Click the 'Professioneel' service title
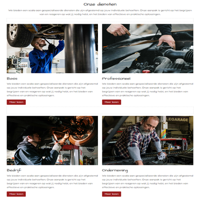Screen dimensions: 198x198 [116, 78]
